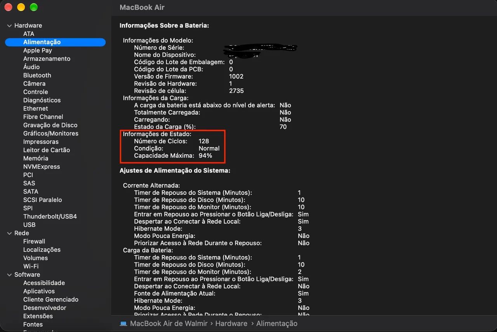Select Firewall under Rede

coord(34,242)
